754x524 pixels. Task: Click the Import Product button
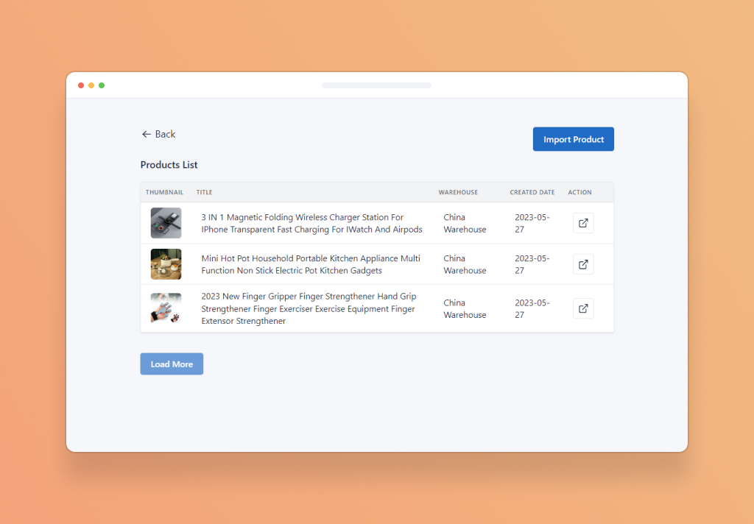(573, 139)
